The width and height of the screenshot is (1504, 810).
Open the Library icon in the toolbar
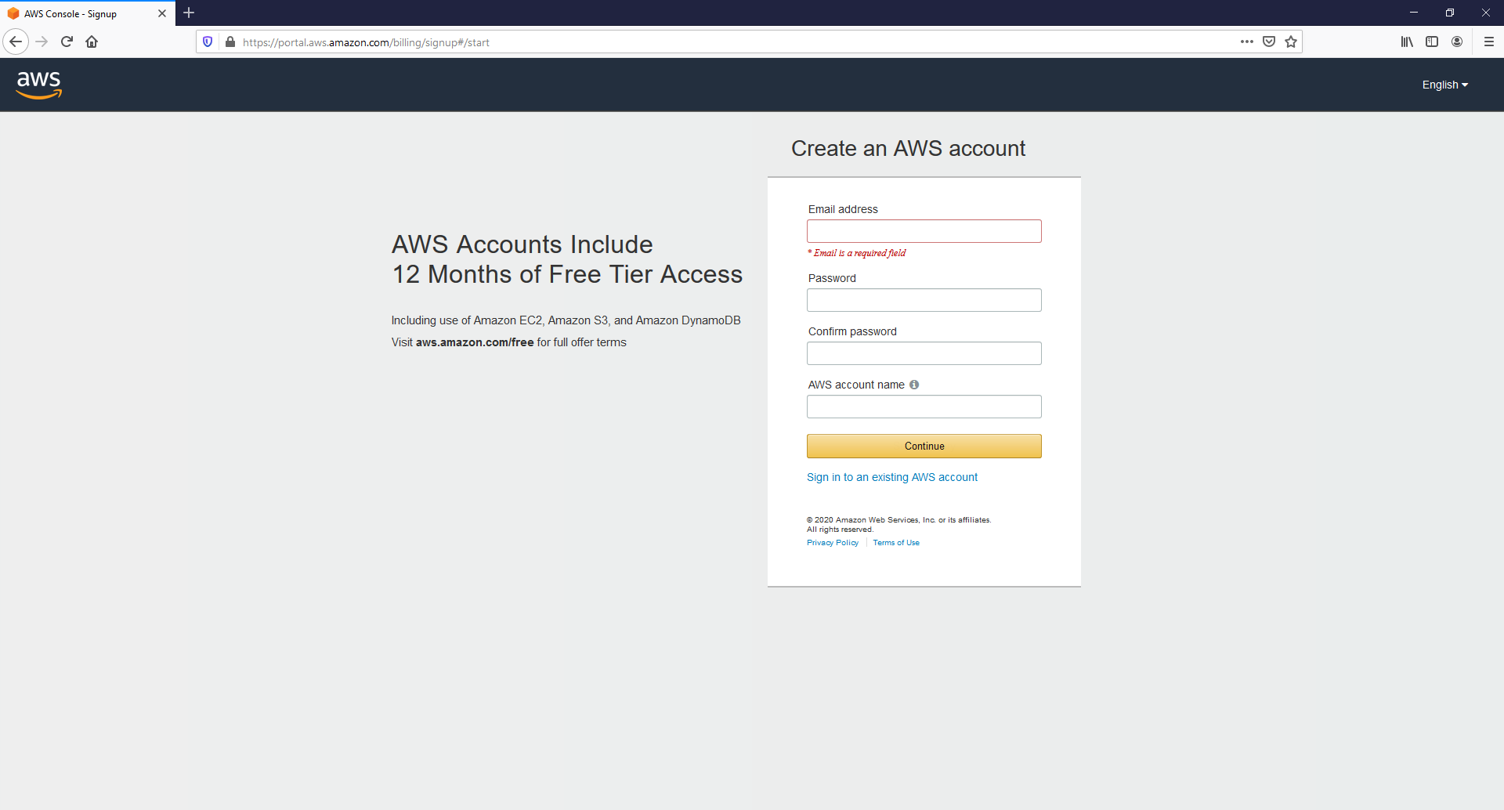point(1407,42)
